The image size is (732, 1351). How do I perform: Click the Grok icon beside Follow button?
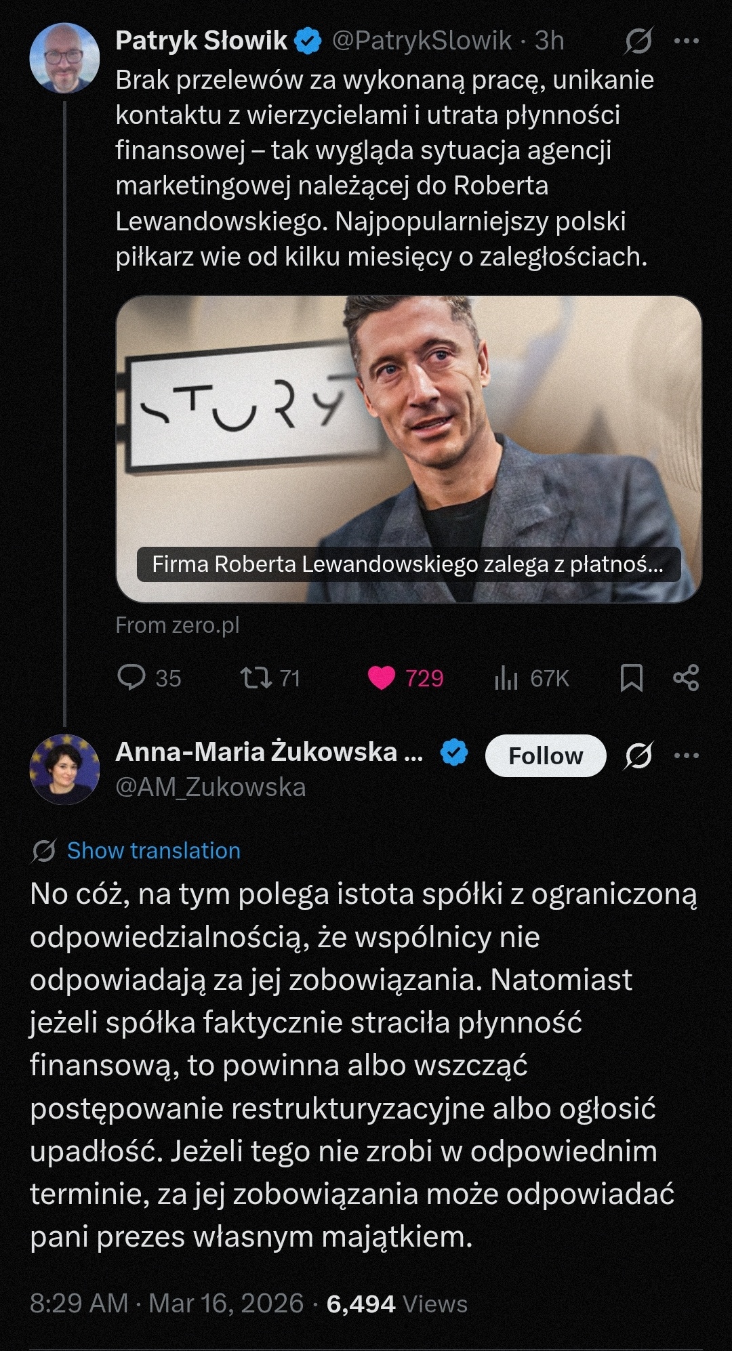coord(638,755)
